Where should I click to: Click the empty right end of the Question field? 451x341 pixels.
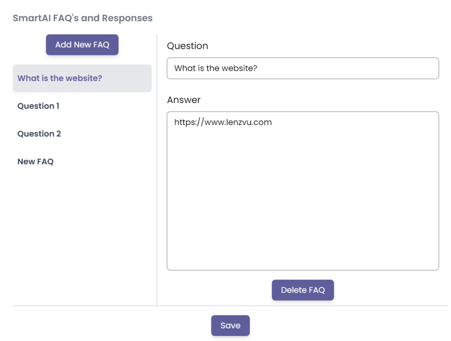tap(396, 68)
